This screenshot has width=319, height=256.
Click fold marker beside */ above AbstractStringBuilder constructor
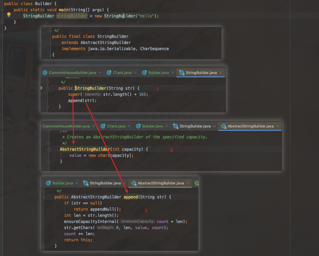pos(49,143)
